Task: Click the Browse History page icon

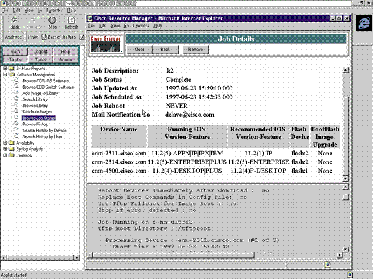Action: pyautogui.click(x=17, y=124)
